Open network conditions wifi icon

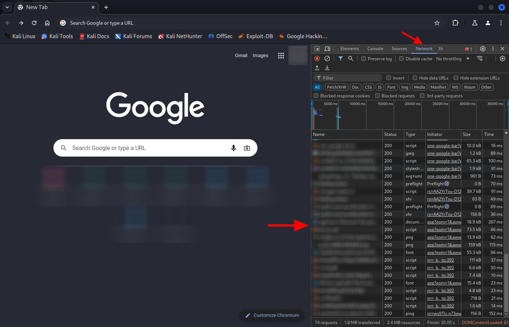(x=480, y=58)
